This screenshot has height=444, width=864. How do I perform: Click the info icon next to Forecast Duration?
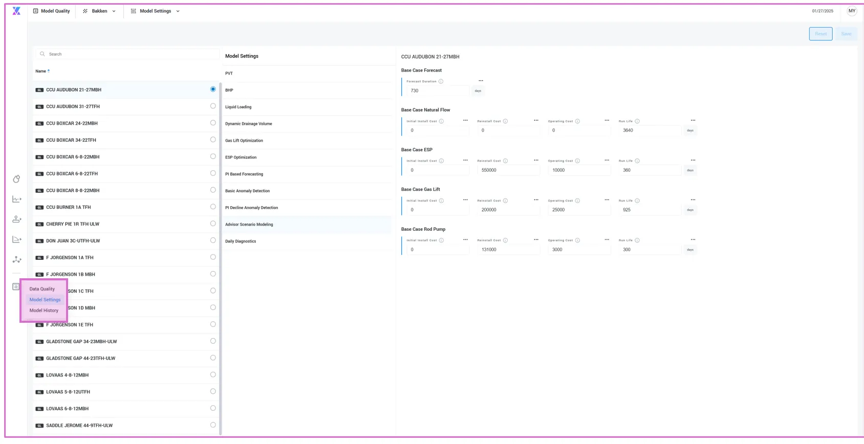pyautogui.click(x=441, y=81)
